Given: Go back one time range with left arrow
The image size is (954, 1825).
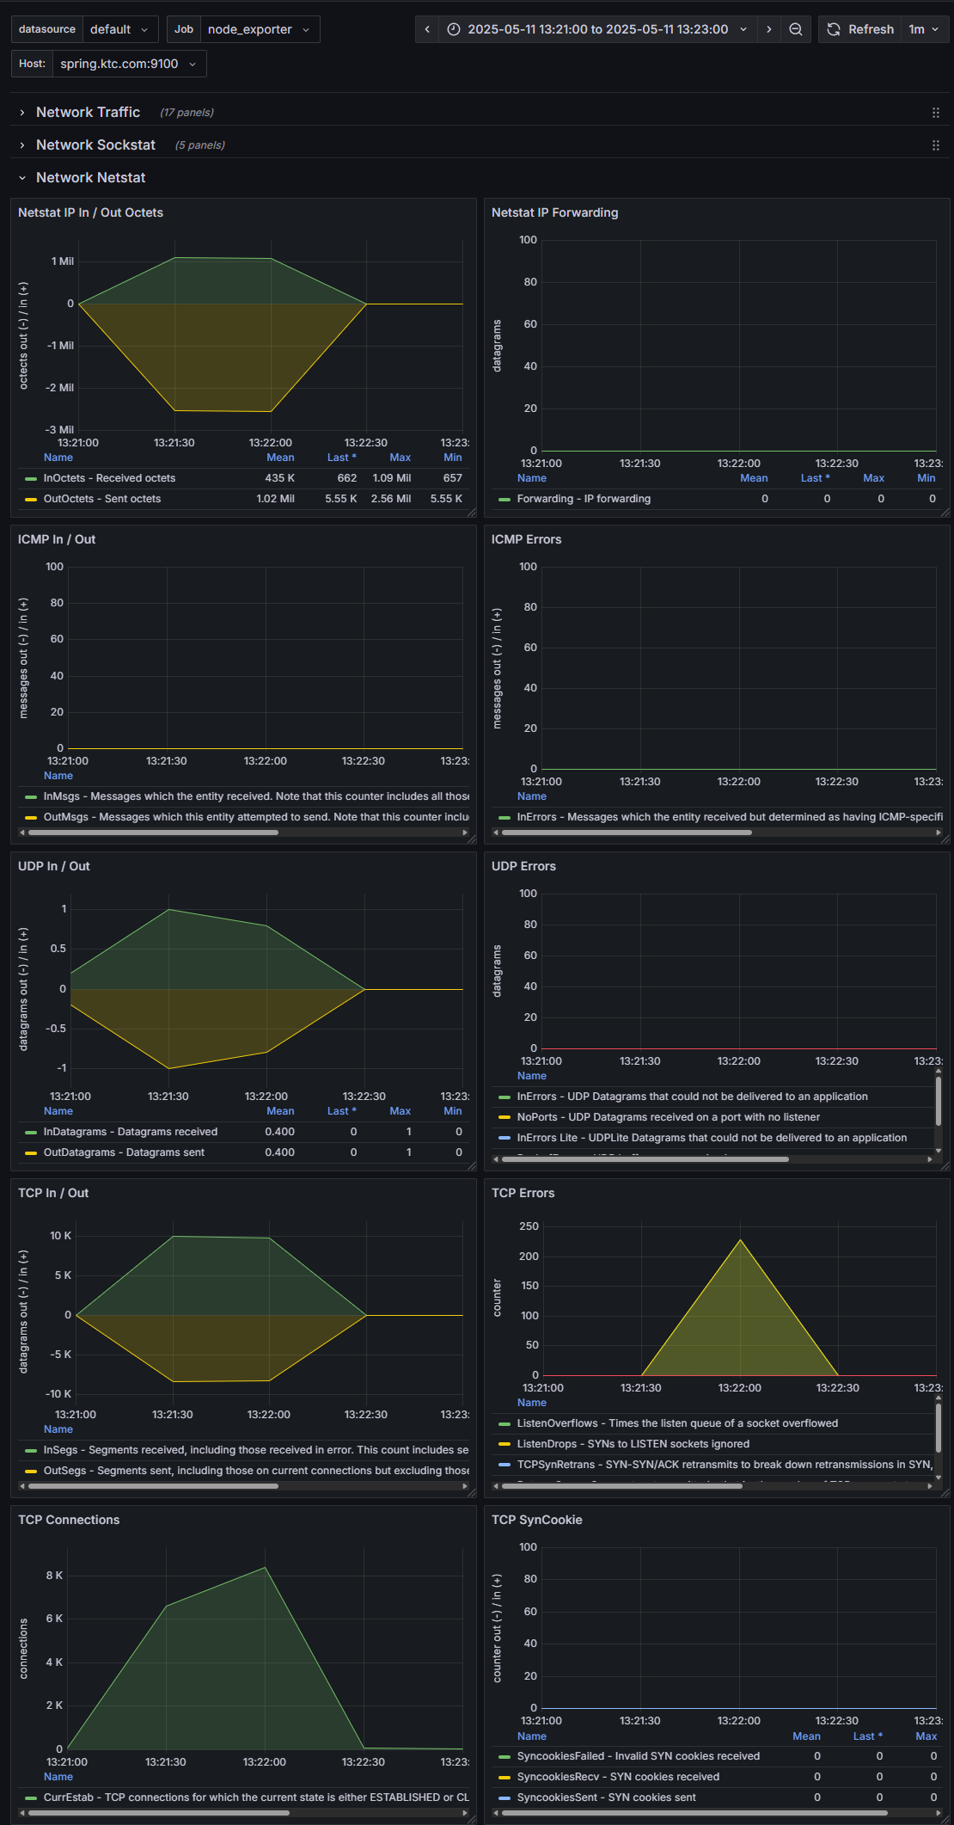Looking at the screenshot, I should 427,29.
